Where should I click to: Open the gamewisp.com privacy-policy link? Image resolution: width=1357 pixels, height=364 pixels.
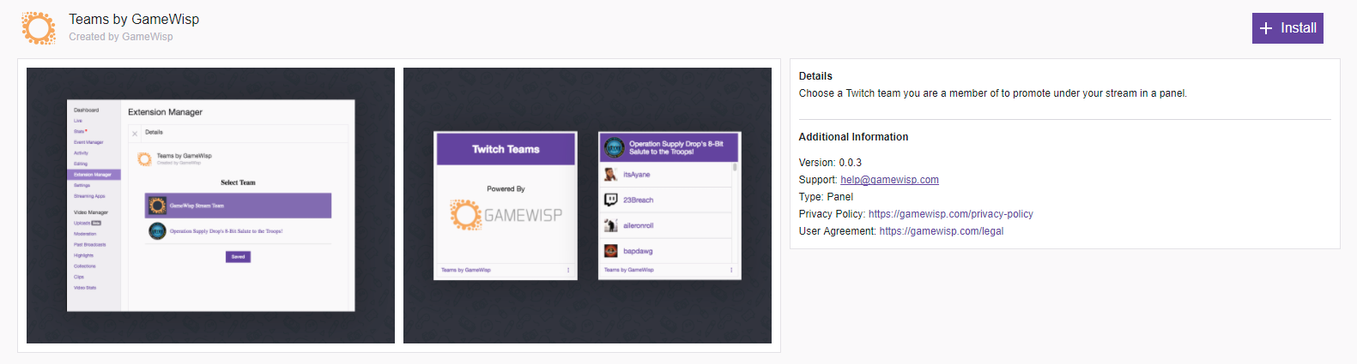click(951, 214)
